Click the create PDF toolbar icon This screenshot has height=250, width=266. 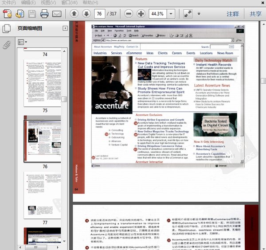pos(8,14)
